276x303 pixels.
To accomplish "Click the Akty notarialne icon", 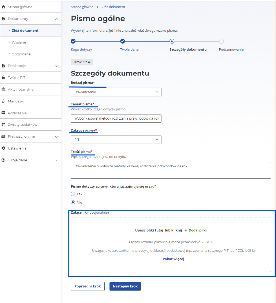I will tap(3, 89).
